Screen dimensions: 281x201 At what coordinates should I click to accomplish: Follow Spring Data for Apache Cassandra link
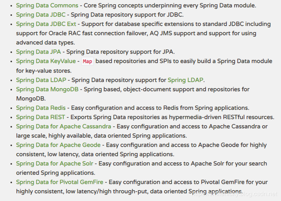coord(64,126)
